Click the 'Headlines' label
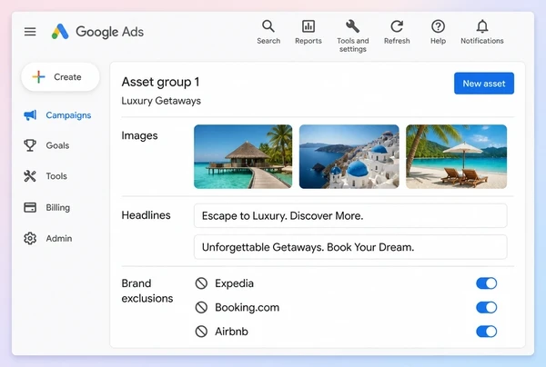 [x=146, y=215]
